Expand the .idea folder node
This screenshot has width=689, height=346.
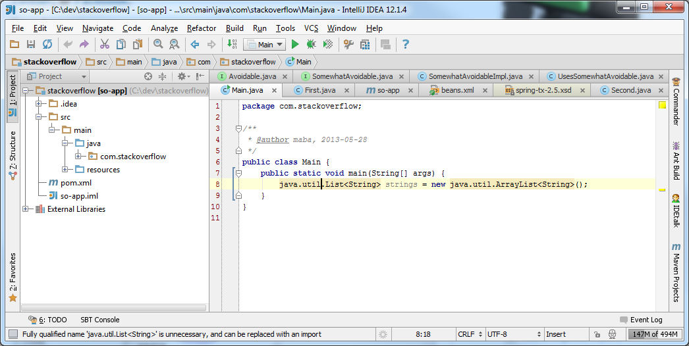(x=39, y=104)
